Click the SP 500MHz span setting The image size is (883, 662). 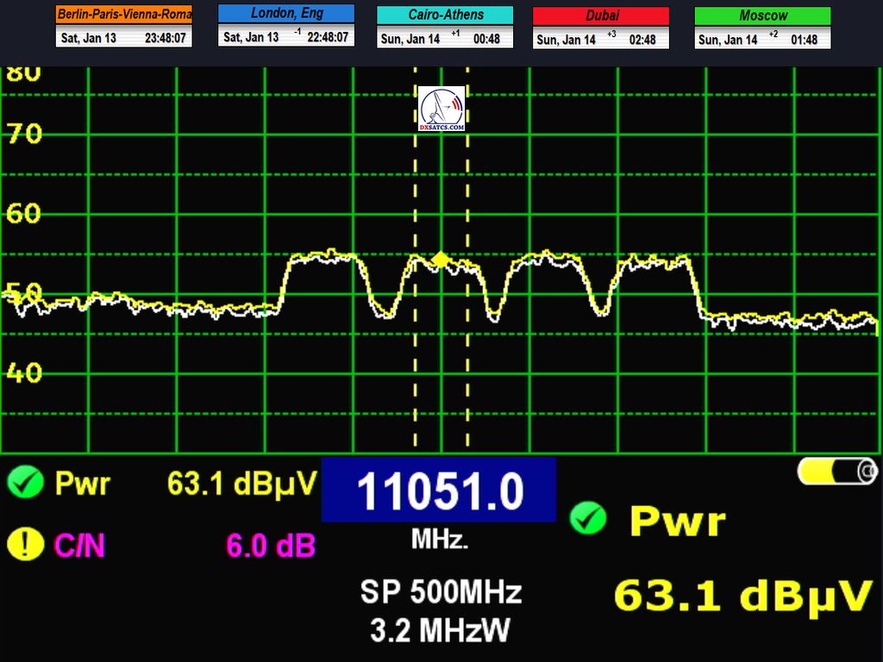pos(441,593)
